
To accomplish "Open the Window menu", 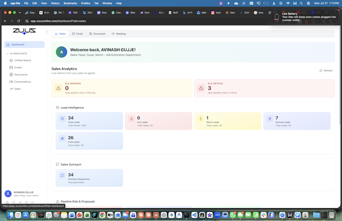I will point(107,3).
